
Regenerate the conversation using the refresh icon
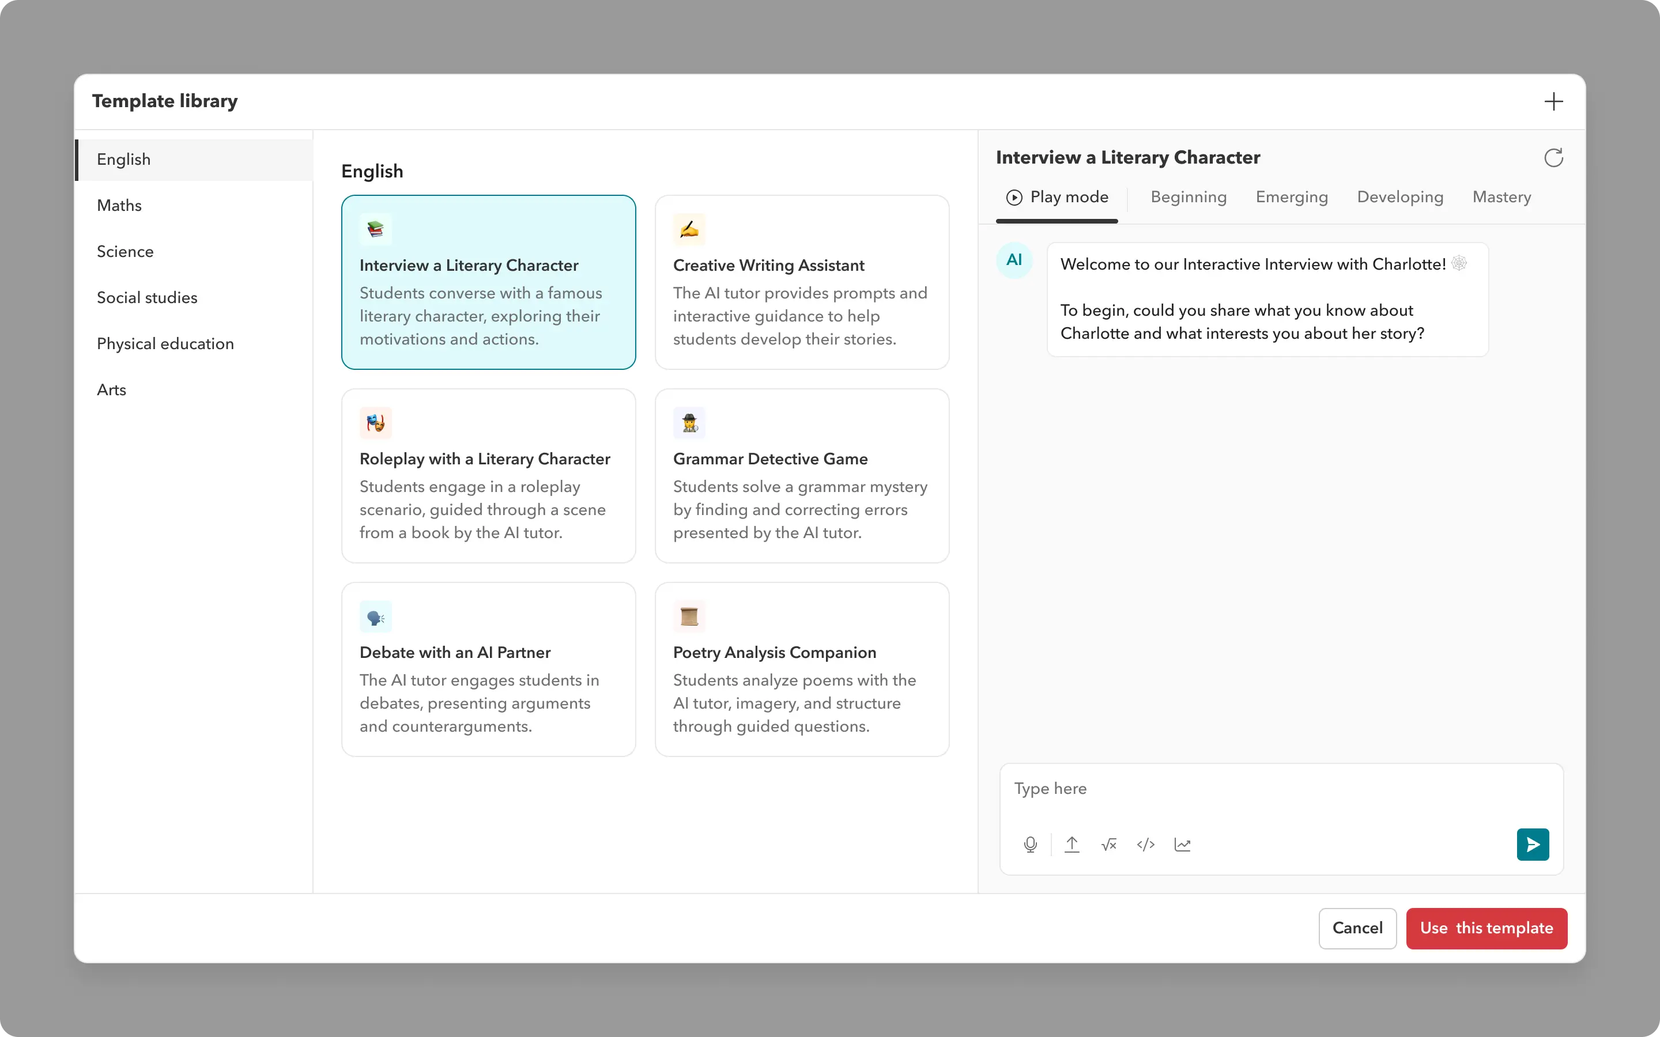click(1553, 157)
